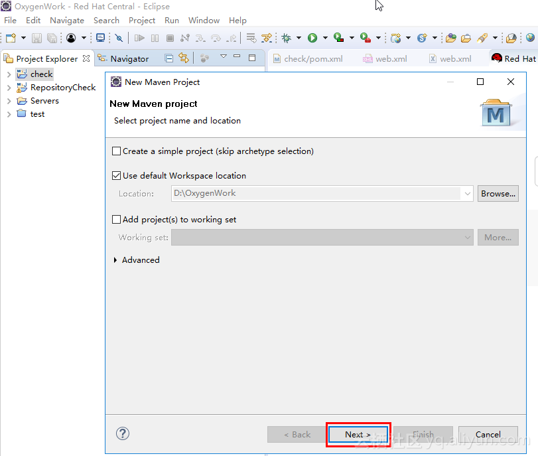Click the dialog help question mark icon
The height and width of the screenshot is (456, 538).
(x=123, y=433)
